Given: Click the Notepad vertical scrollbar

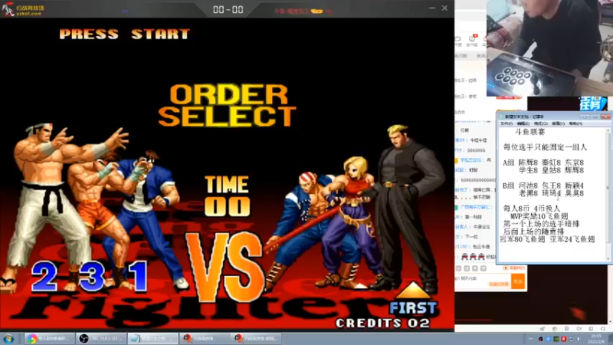Looking at the screenshot, I should (x=608, y=195).
